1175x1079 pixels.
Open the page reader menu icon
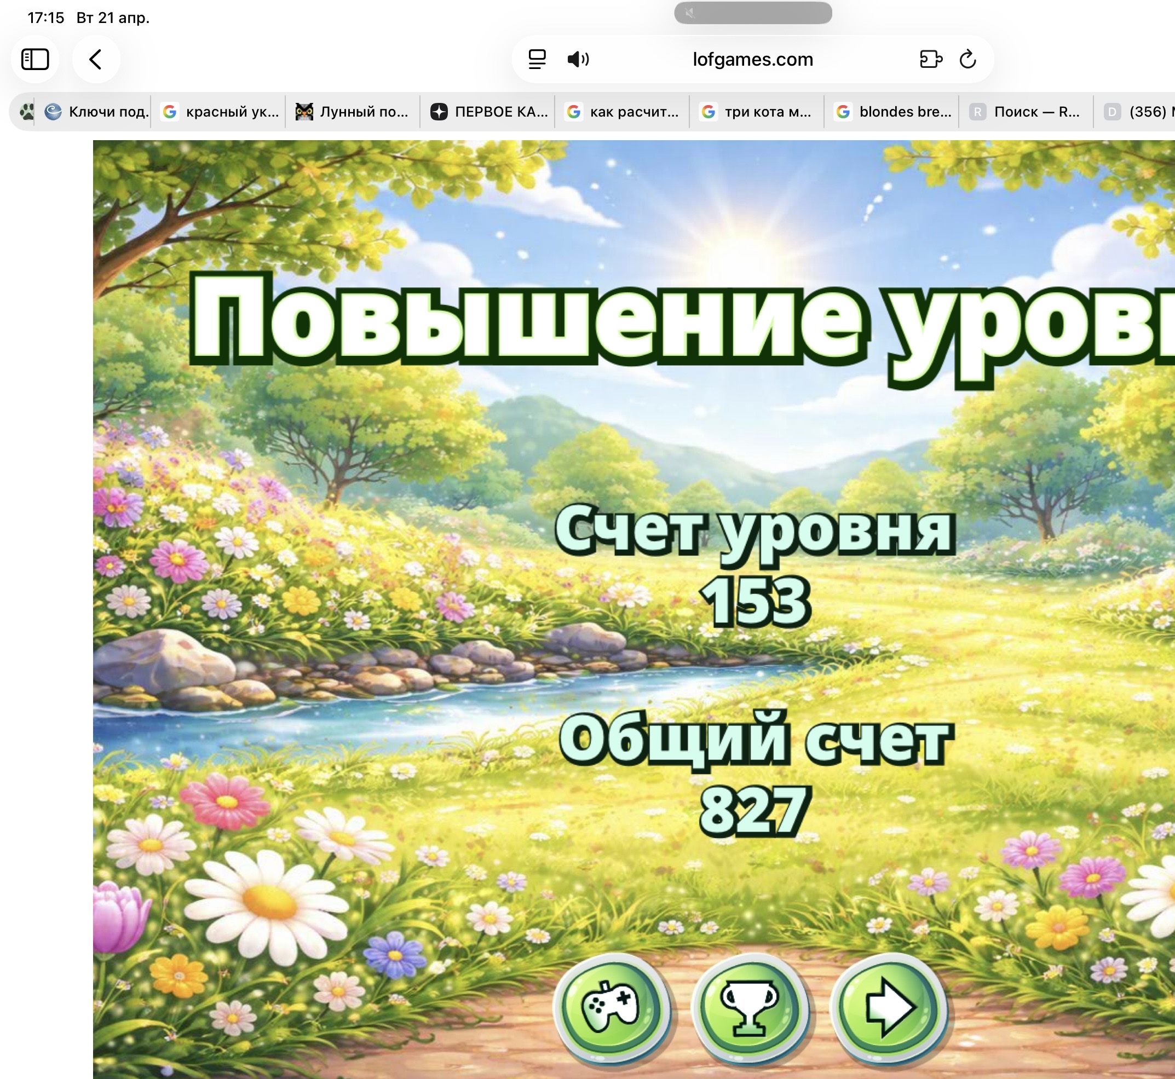point(537,59)
